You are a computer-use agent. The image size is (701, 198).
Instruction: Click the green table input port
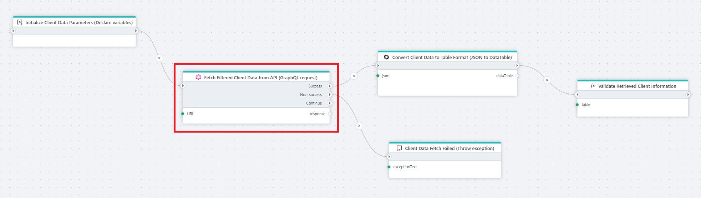[x=577, y=105]
